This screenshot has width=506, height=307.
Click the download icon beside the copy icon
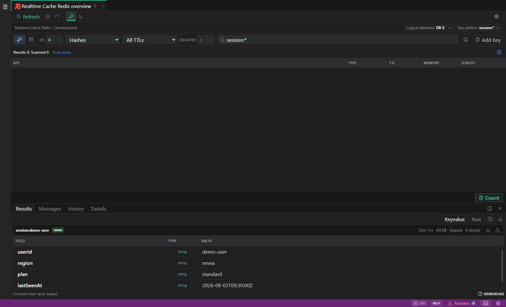tap(500, 219)
